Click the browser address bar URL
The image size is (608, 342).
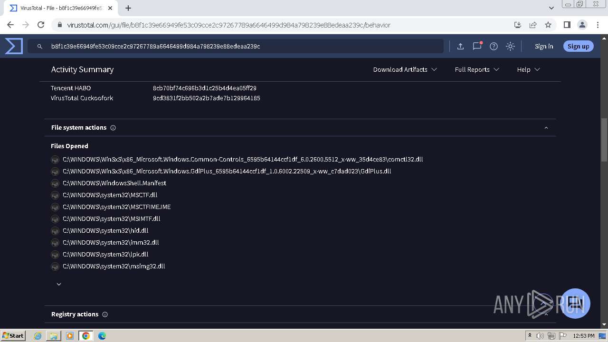228,25
